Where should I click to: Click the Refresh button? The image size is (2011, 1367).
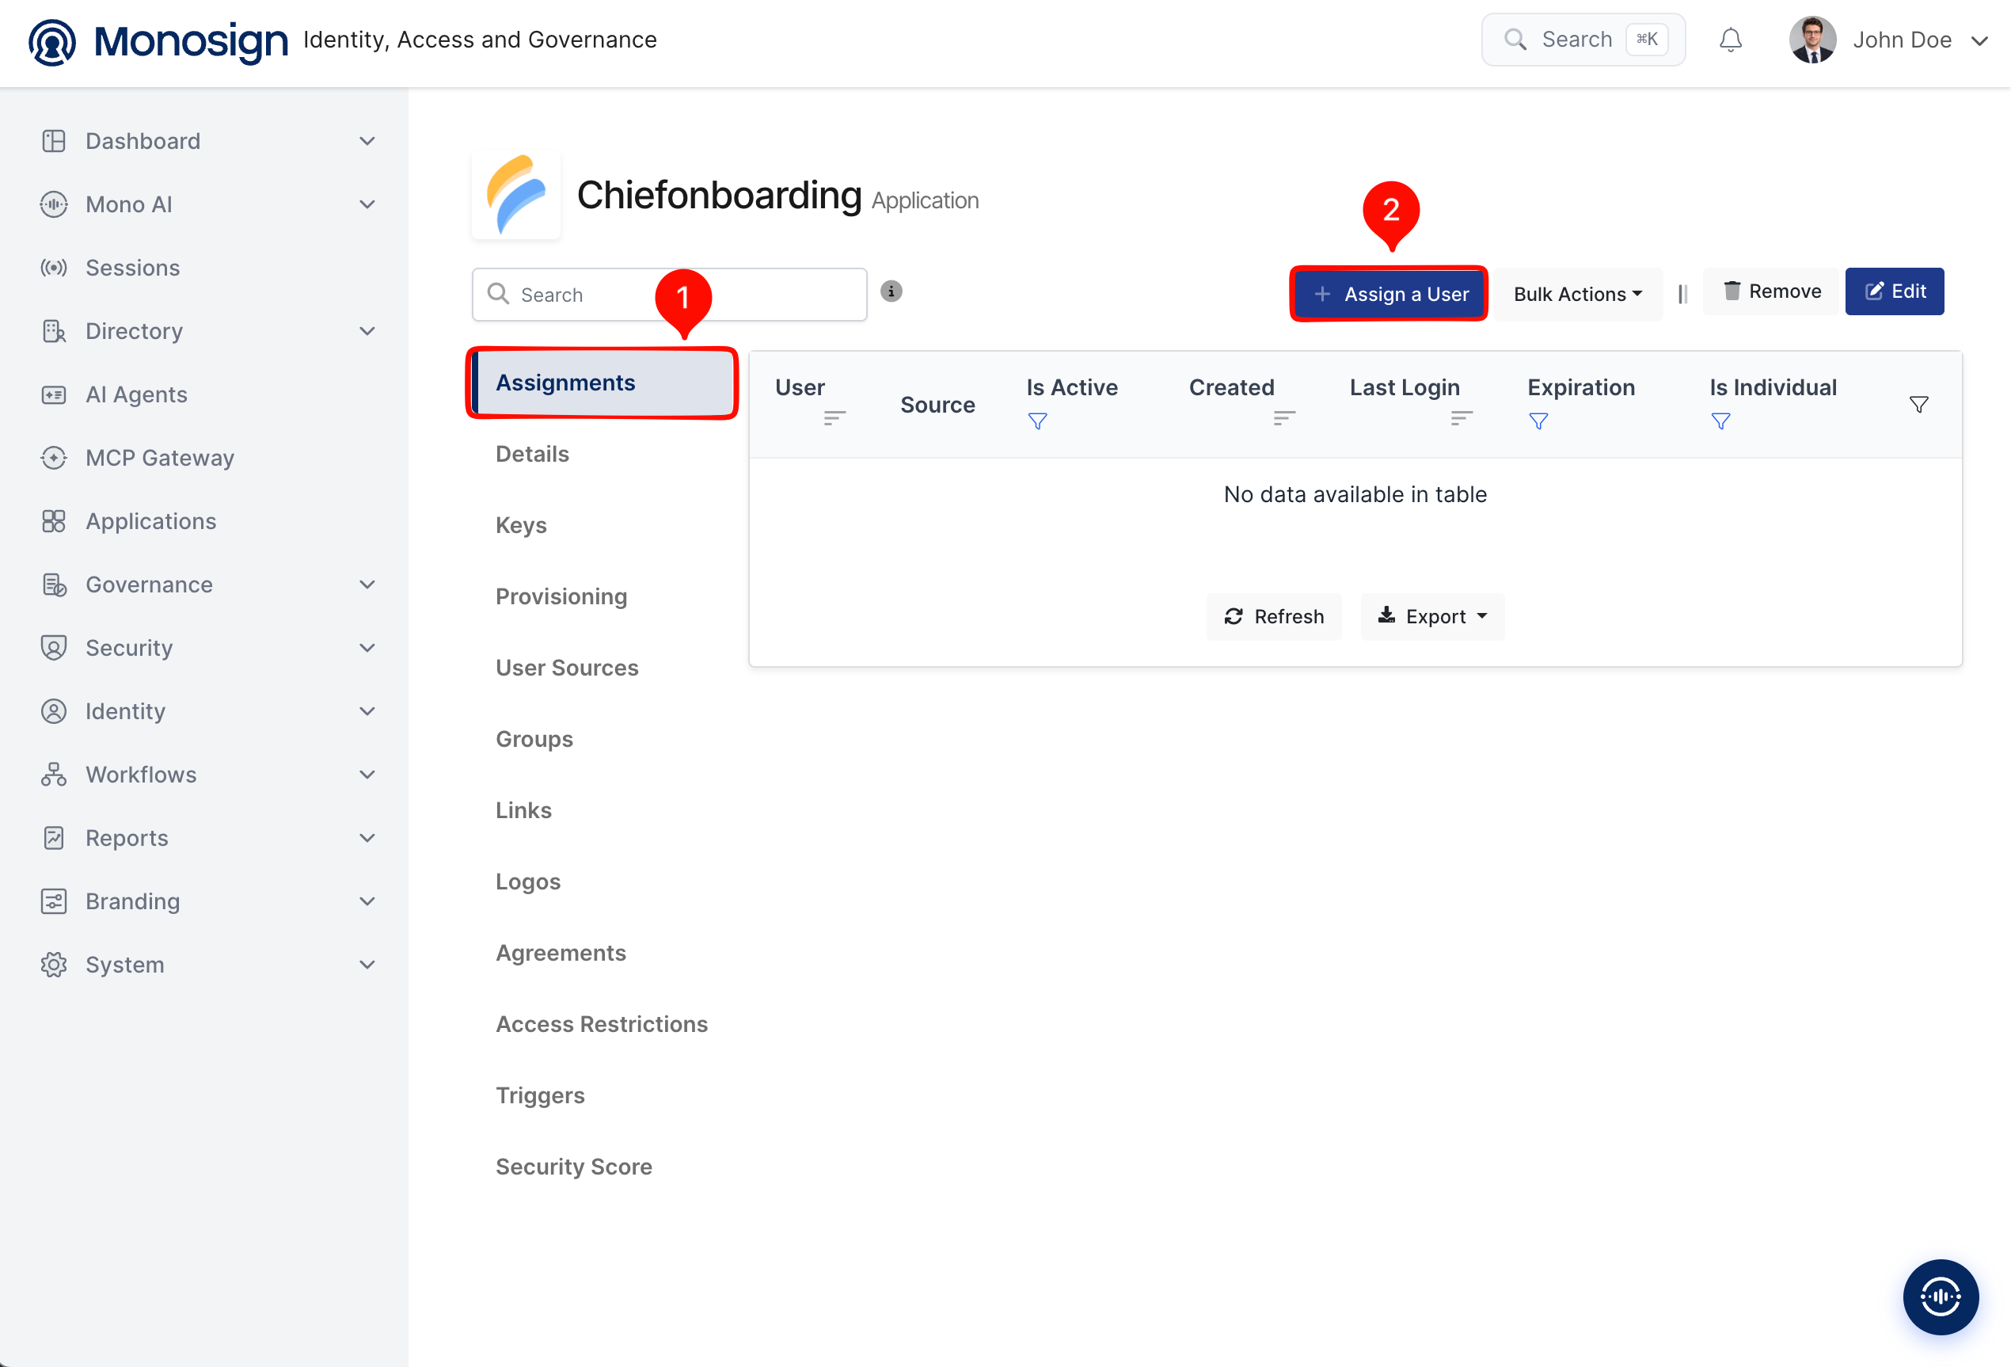pos(1273,616)
